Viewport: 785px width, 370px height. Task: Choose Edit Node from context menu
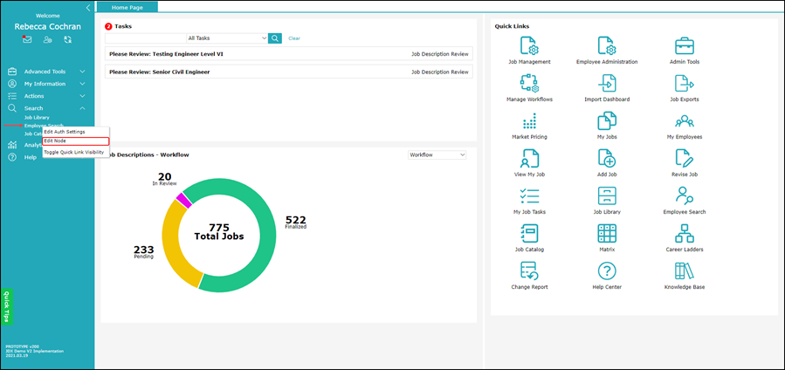(x=76, y=141)
